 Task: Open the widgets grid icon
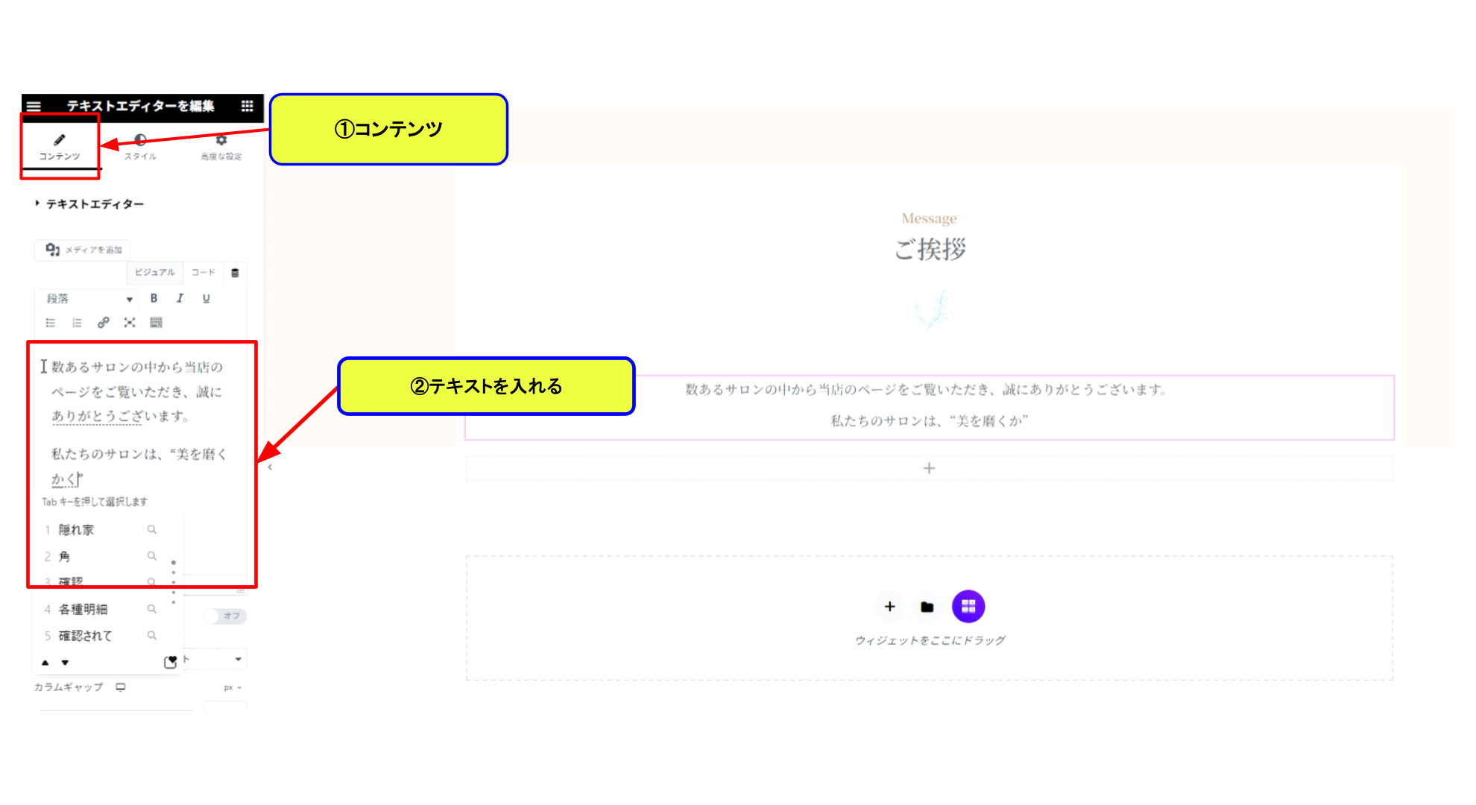[x=247, y=106]
